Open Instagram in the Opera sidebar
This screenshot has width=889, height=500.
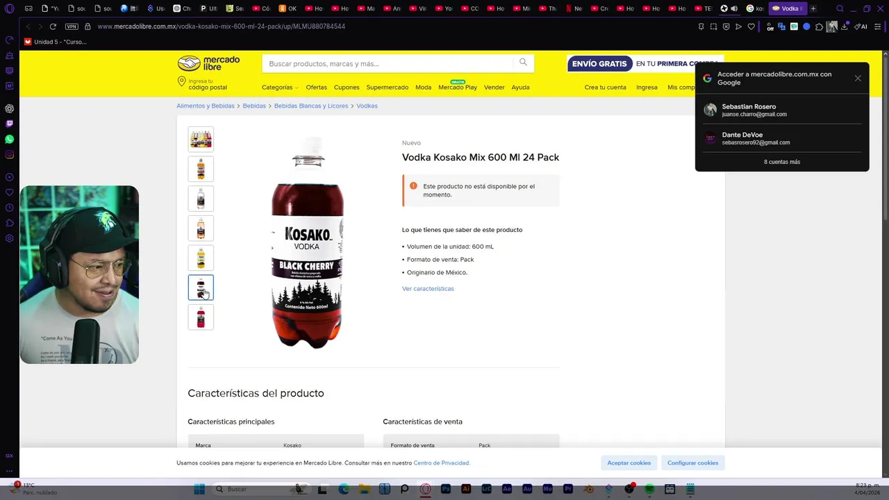pyautogui.click(x=9, y=154)
